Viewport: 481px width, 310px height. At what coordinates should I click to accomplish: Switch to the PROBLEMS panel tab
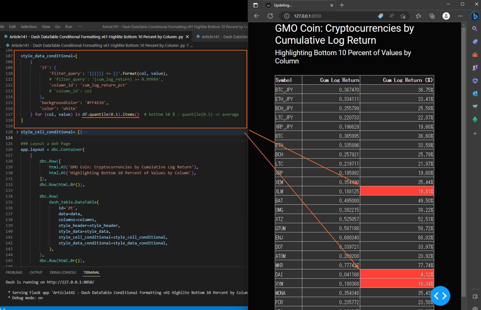point(14,272)
